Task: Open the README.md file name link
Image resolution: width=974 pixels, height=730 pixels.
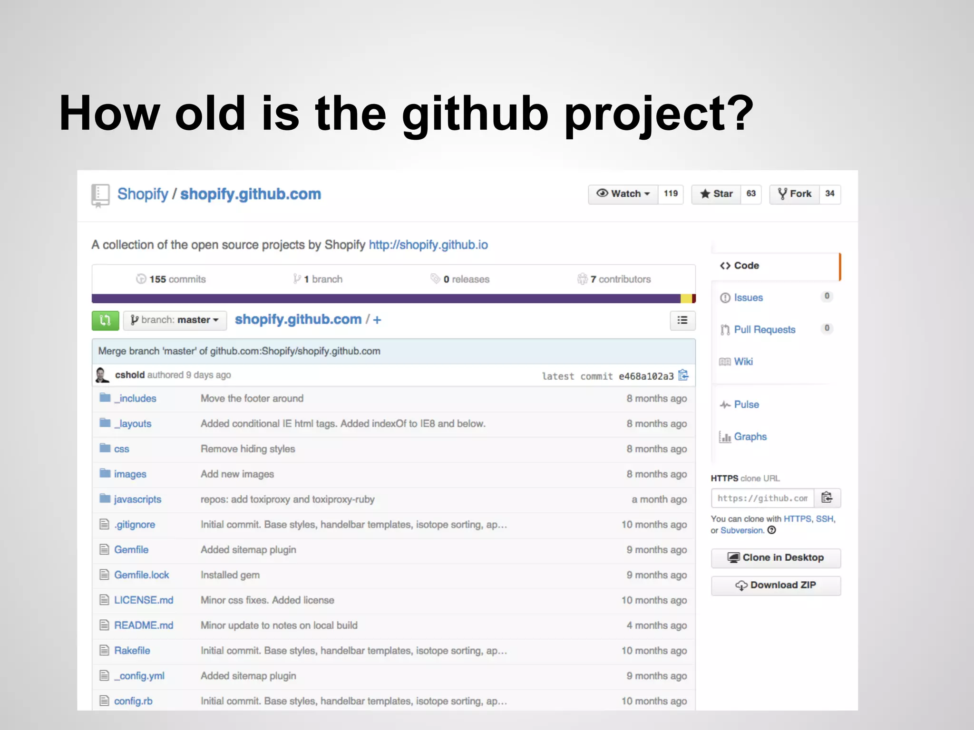Action: click(144, 625)
